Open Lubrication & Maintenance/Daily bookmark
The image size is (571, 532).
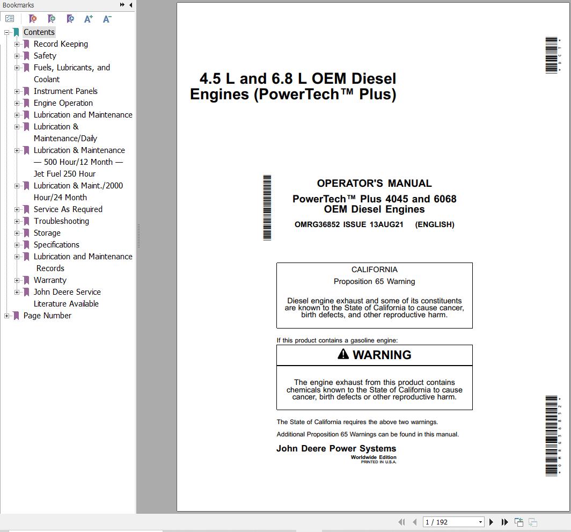point(65,132)
